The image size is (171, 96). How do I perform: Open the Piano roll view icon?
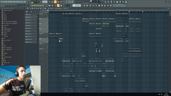click(x=87, y=5)
